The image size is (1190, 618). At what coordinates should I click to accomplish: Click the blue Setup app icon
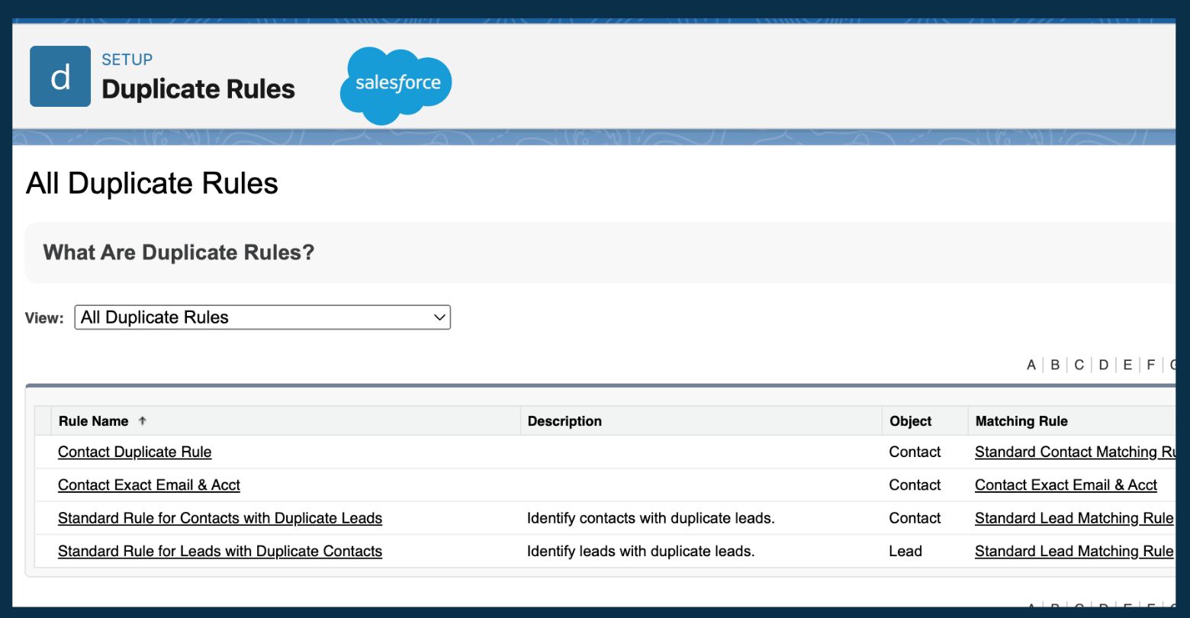tap(60, 76)
